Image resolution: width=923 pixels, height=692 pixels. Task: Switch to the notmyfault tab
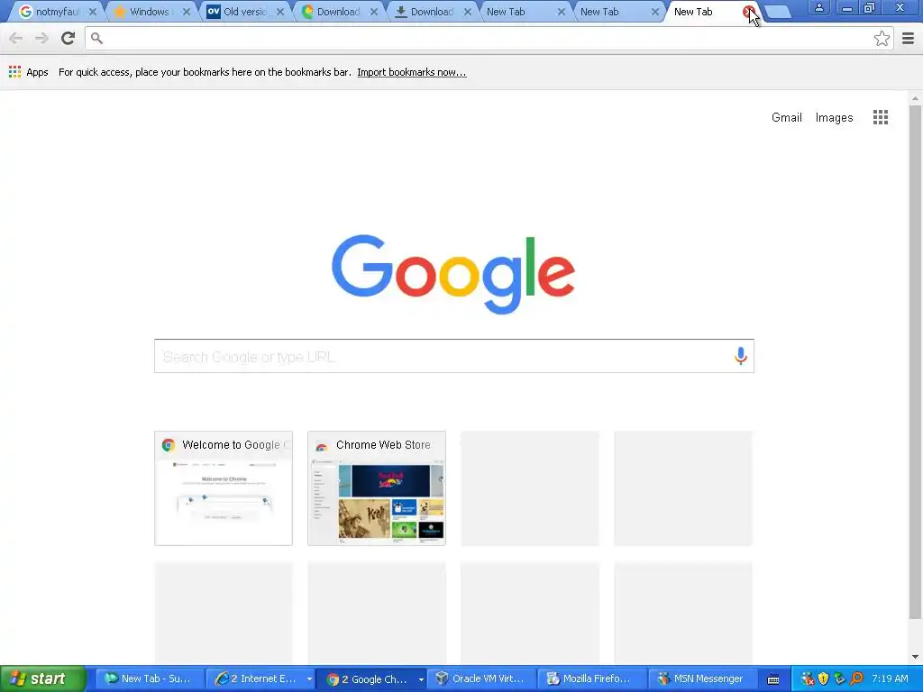(x=57, y=12)
